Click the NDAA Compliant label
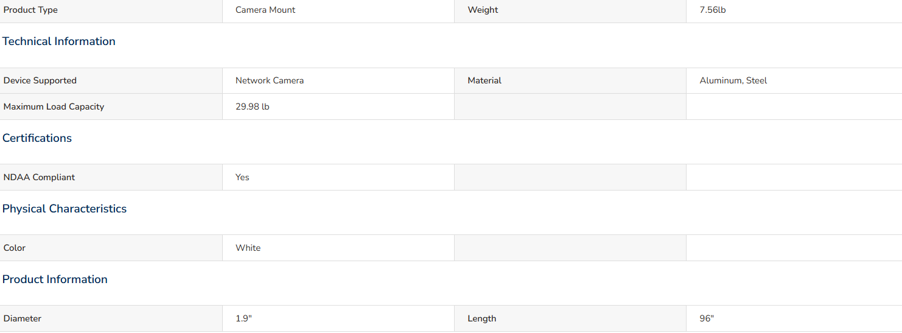This screenshot has width=902, height=333. 39,178
